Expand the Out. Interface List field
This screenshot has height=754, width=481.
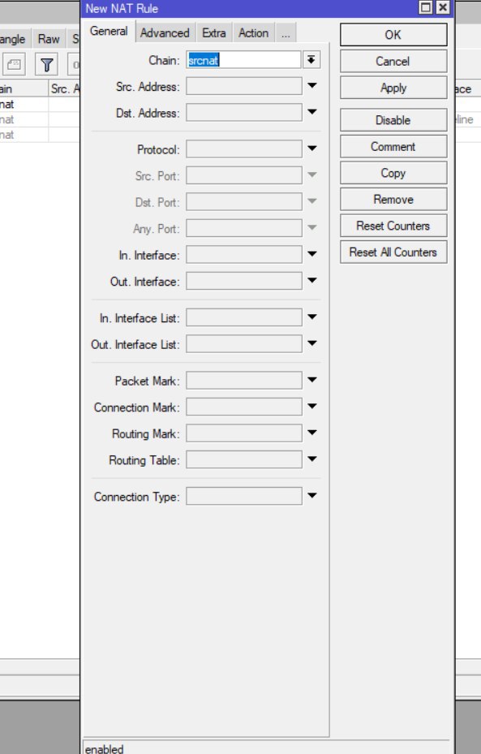(x=311, y=344)
